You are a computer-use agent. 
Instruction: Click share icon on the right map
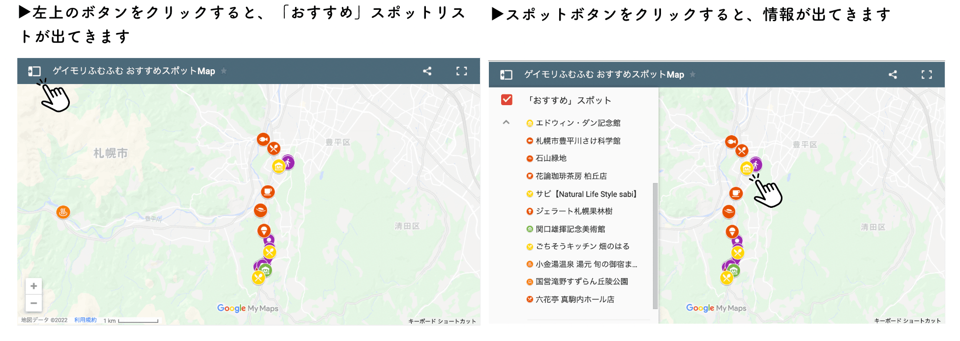[893, 75]
